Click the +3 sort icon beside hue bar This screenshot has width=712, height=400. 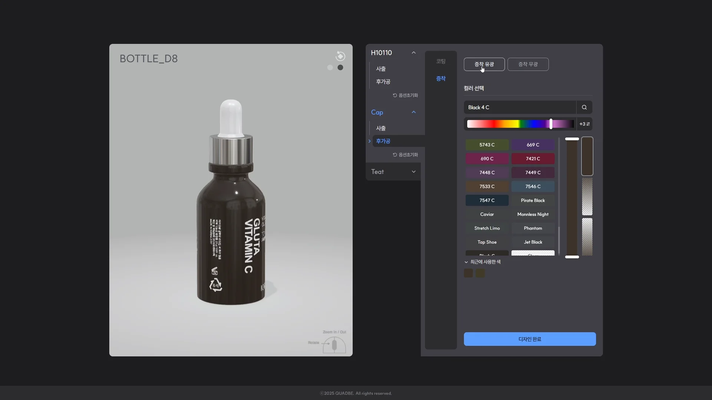(x=584, y=124)
